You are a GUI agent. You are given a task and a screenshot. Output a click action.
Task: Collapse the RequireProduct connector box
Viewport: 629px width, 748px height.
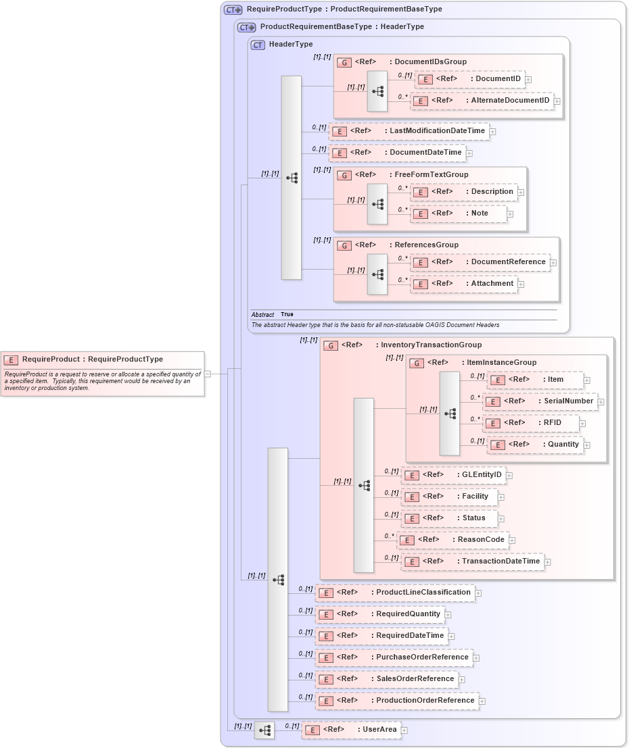click(208, 372)
